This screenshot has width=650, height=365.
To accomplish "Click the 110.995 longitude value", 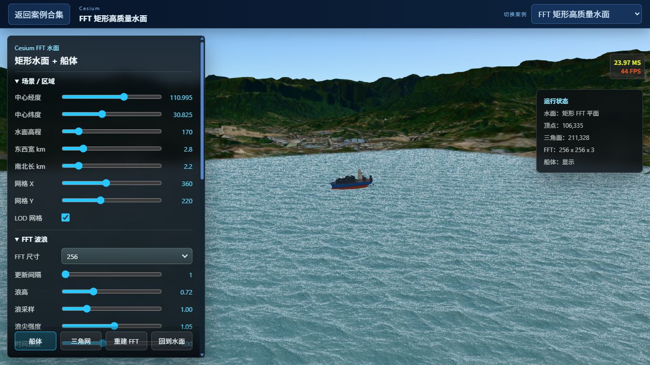I will coord(181,97).
